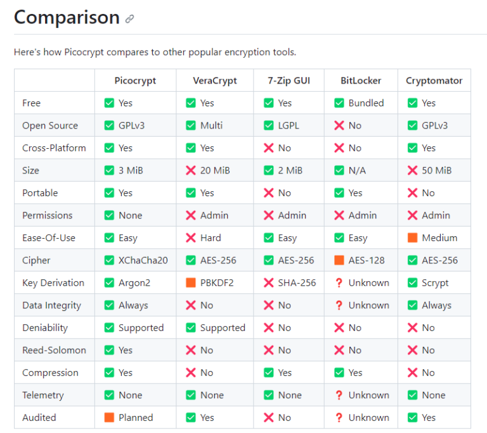Click the 7-Zip GUI column header
The height and width of the screenshot is (433, 487).
tap(289, 80)
